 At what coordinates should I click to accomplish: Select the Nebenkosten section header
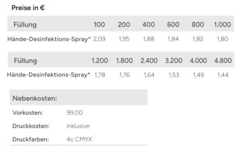(35, 98)
